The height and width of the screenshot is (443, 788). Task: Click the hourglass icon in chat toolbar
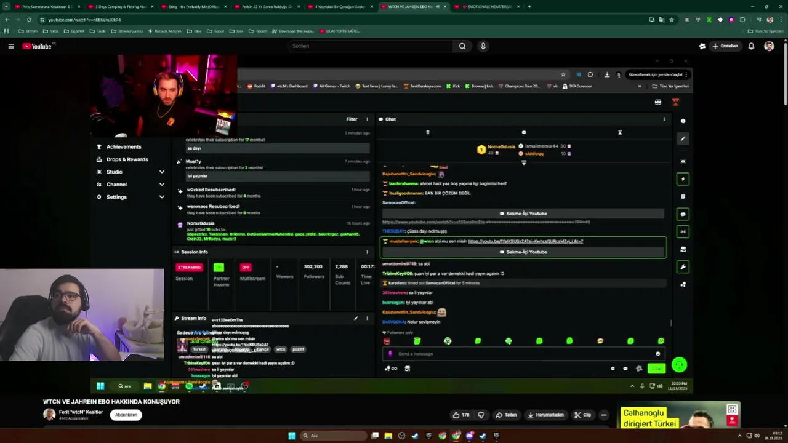(620, 132)
